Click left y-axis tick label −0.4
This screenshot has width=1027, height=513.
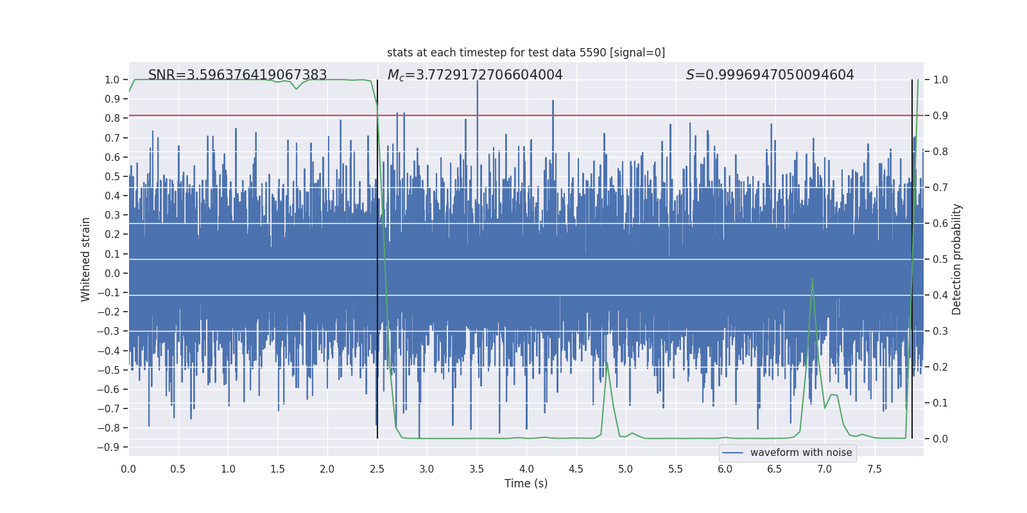coord(108,351)
